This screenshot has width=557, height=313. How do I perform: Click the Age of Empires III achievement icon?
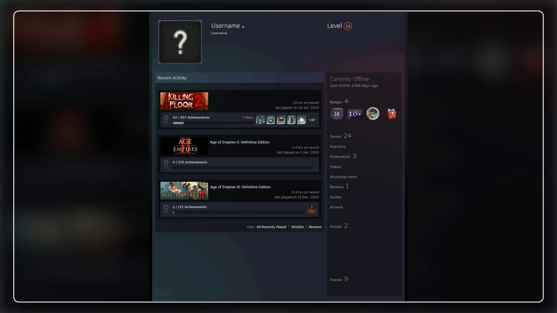click(312, 209)
